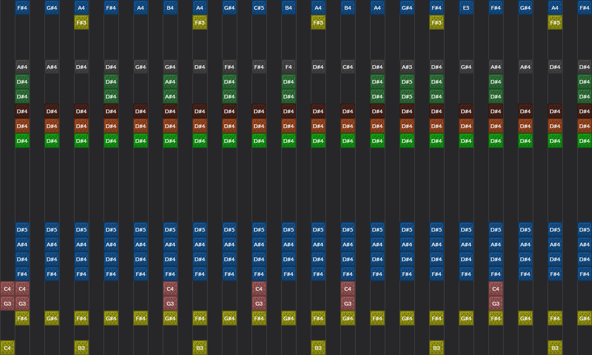
Task: Click the rightmost yellow B3 note
Action: pos(555,348)
